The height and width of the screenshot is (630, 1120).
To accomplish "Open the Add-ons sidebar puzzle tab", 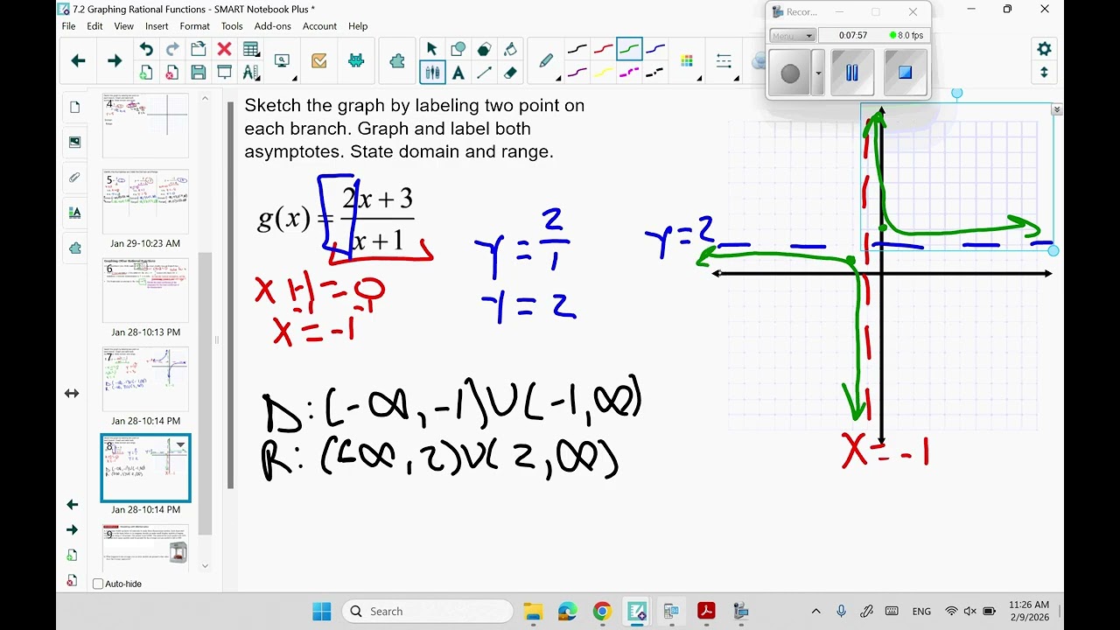I will 74,248.
